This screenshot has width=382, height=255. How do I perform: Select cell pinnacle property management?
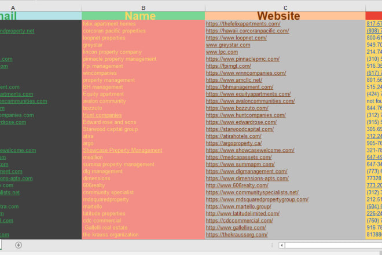click(x=144, y=59)
